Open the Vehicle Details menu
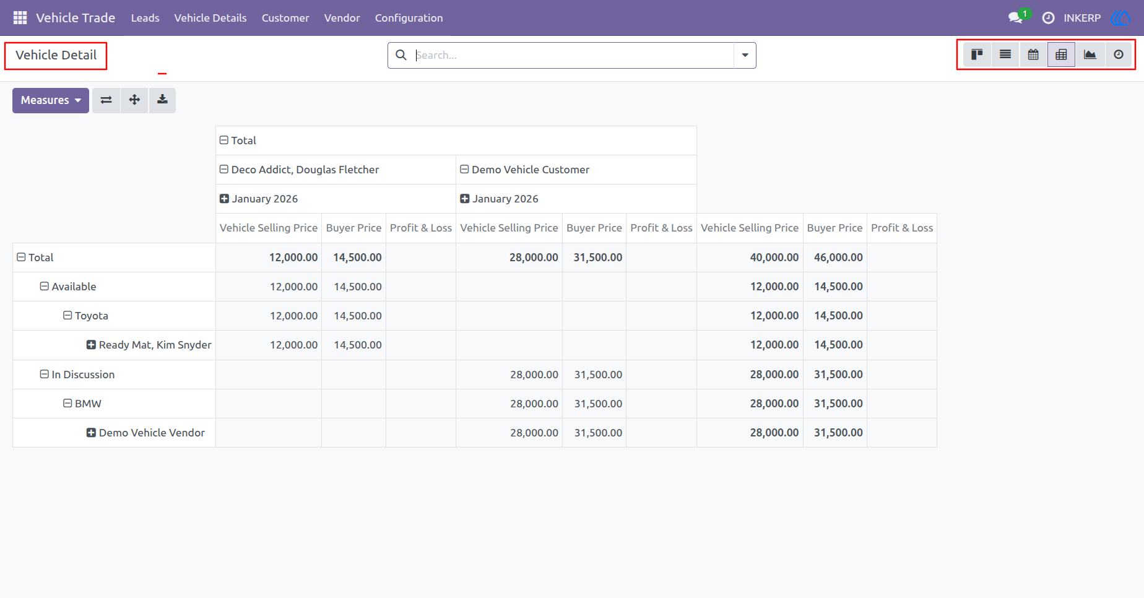The height and width of the screenshot is (598, 1144). tap(210, 18)
